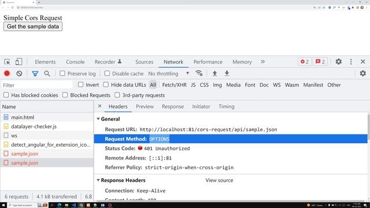Filter requests by Wasm type

coord(292,85)
